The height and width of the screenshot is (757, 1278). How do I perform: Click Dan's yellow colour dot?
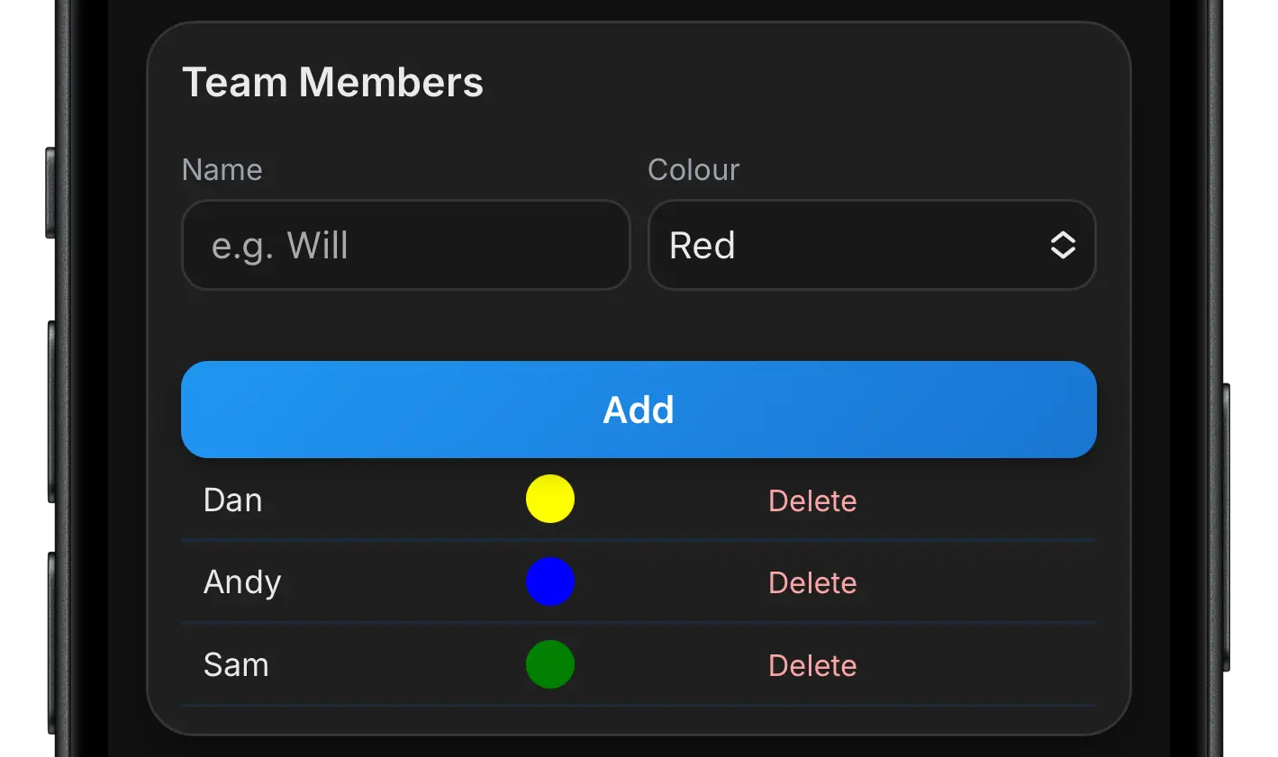(550, 499)
